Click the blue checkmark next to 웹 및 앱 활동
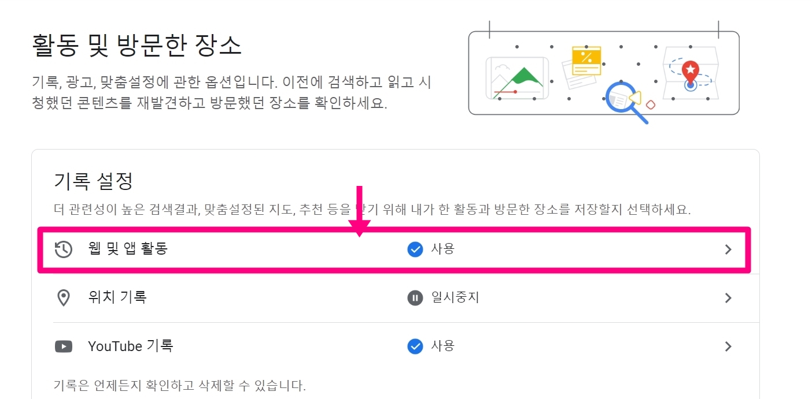The width and height of the screenshot is (812, 399). [x=415, y=249]
